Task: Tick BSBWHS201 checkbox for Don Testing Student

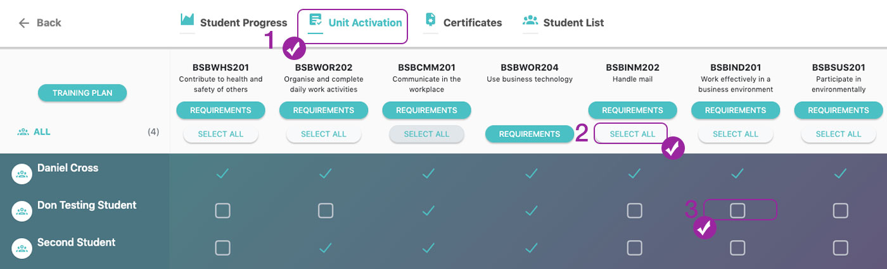Action: tap(222, 211)
